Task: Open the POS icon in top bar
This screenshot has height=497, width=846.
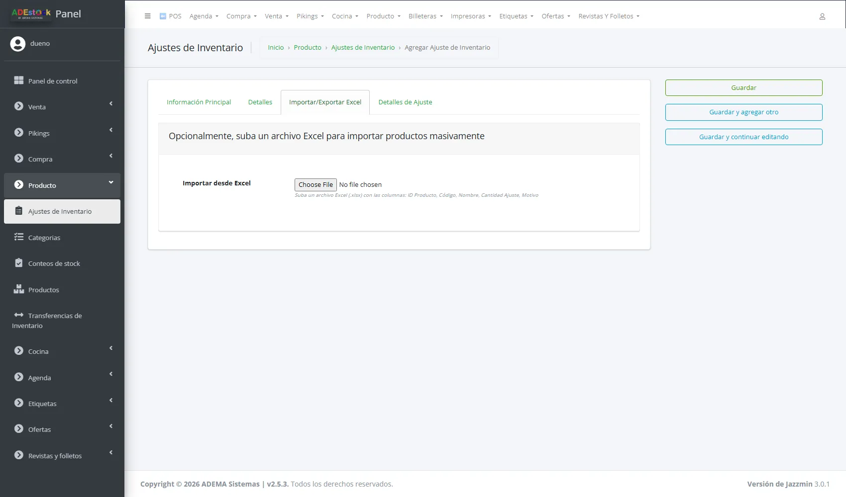Action: (163, 16)
